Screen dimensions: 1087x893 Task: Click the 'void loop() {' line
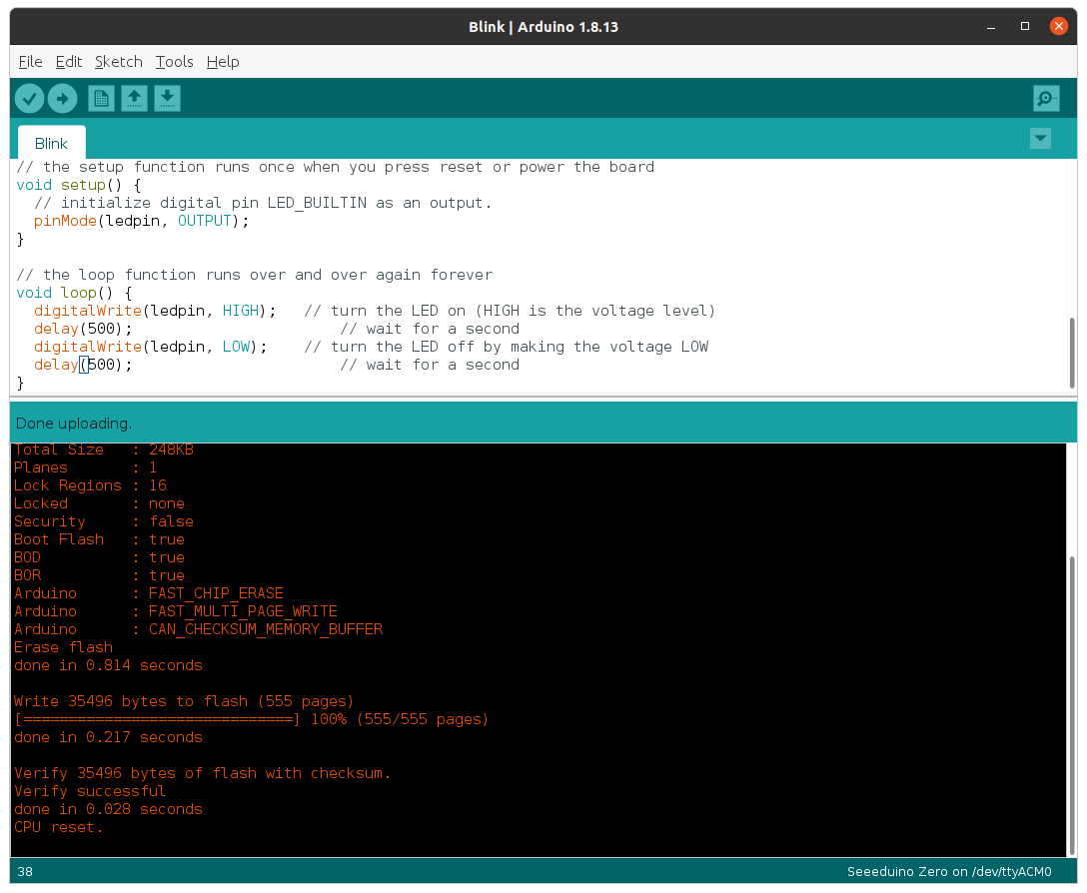[74, 294]
